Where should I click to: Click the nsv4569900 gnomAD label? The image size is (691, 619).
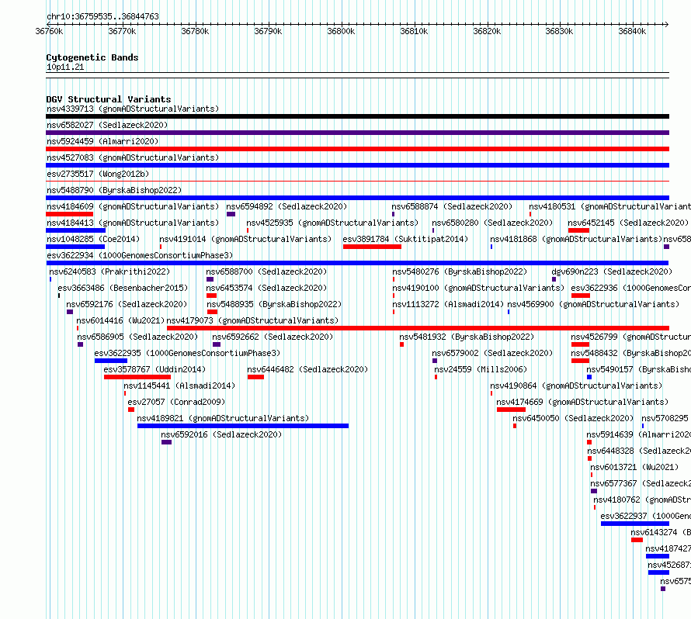(x=593, y=304)
